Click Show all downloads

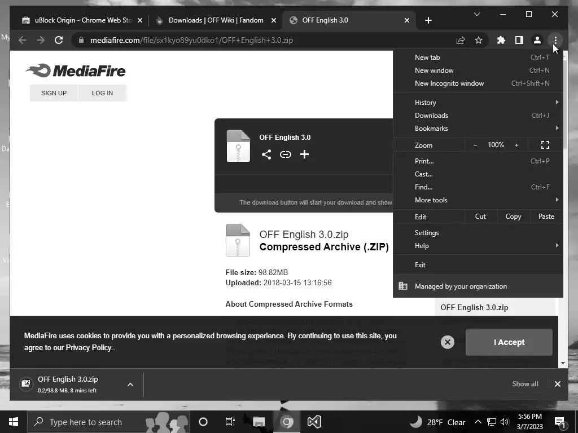point(525,384)
